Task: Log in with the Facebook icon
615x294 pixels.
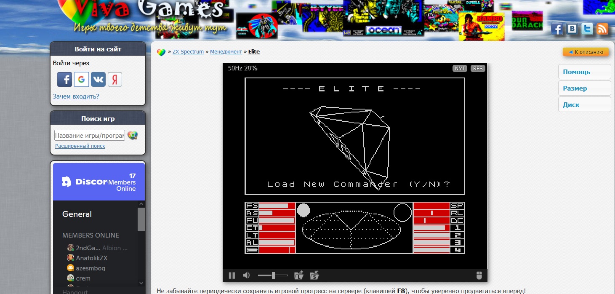Action: click(x=64, y=79)
